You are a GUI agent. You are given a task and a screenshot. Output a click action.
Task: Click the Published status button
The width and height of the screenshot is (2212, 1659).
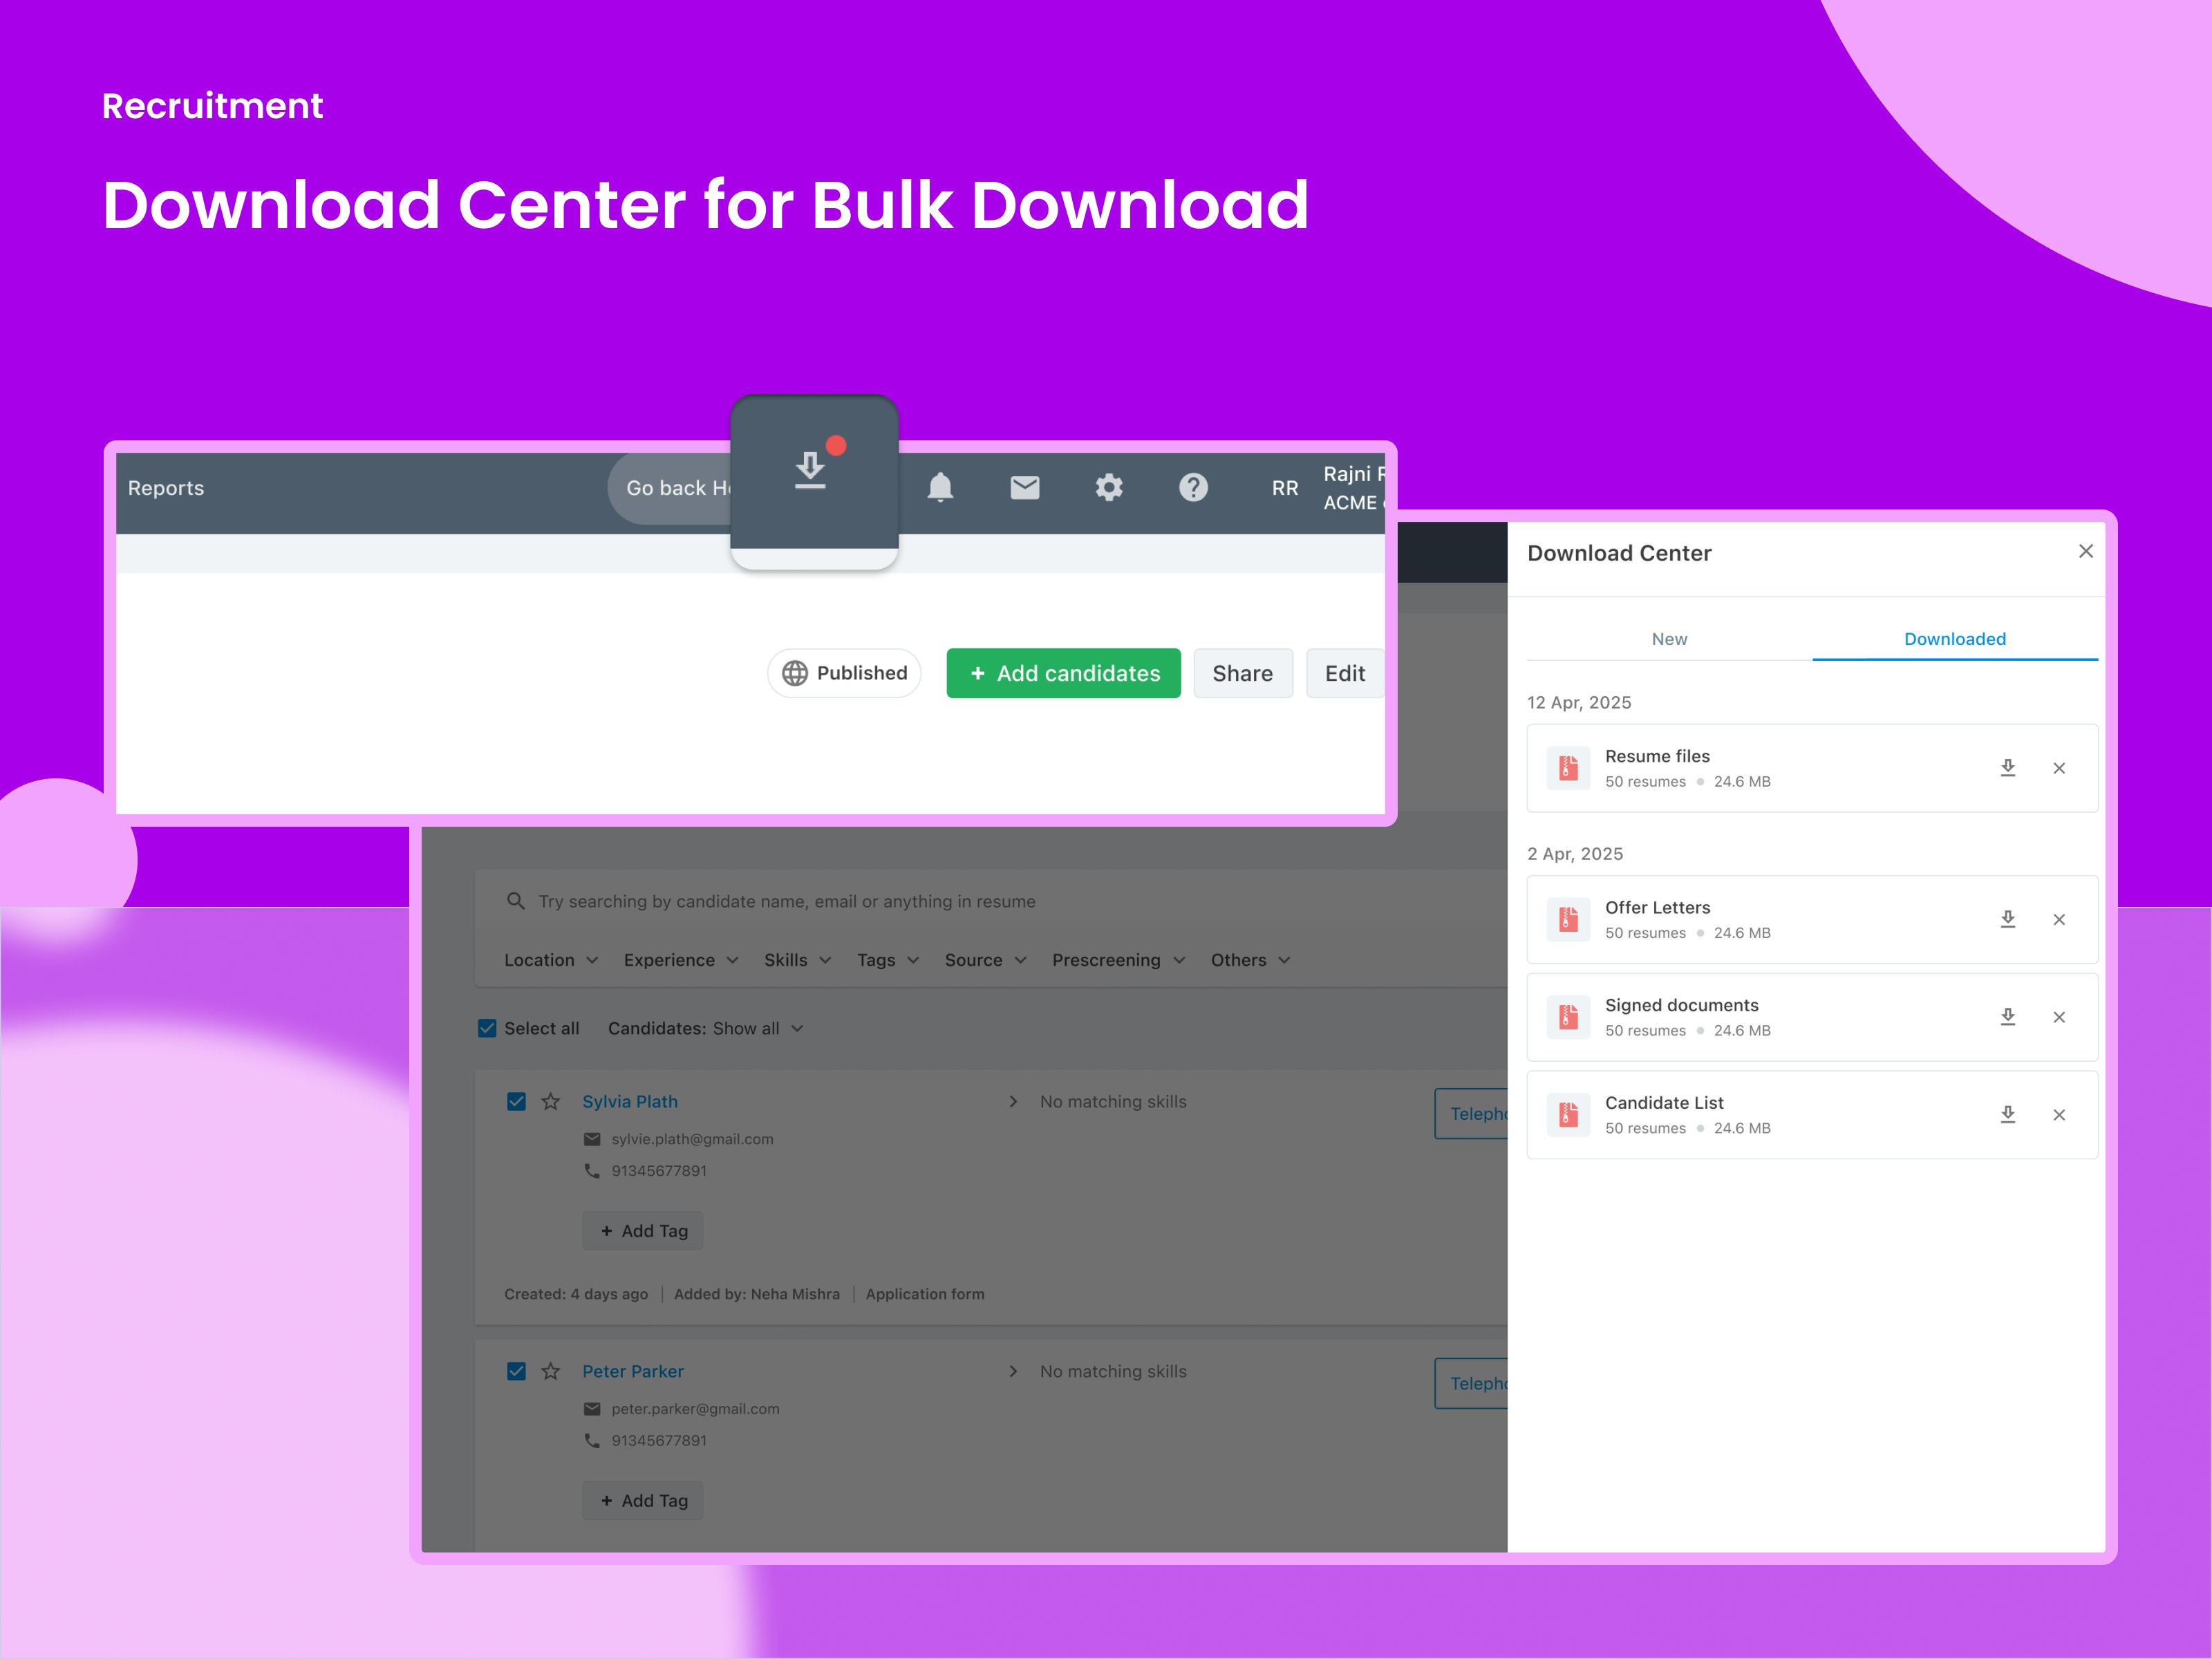point(844,673)
